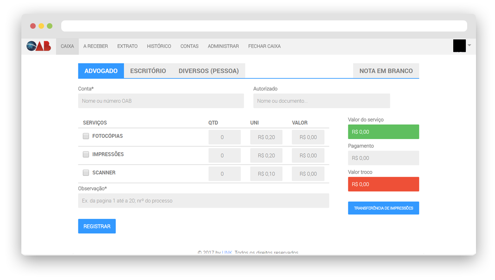Enable the Fotocópias checkbox

point(86,136)
